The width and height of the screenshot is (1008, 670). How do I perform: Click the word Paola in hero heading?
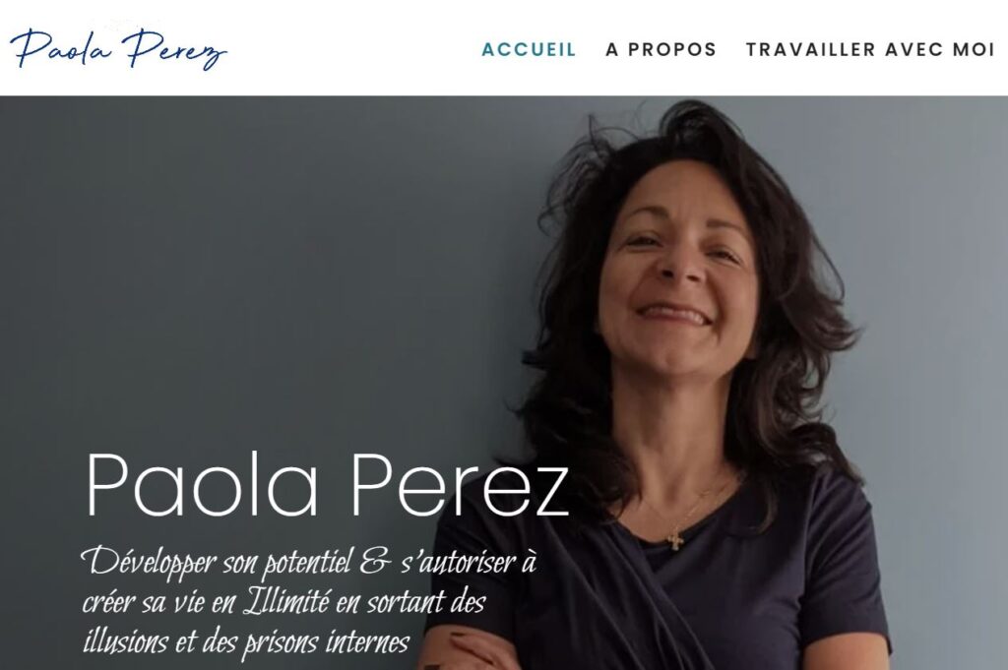[203, 484]
